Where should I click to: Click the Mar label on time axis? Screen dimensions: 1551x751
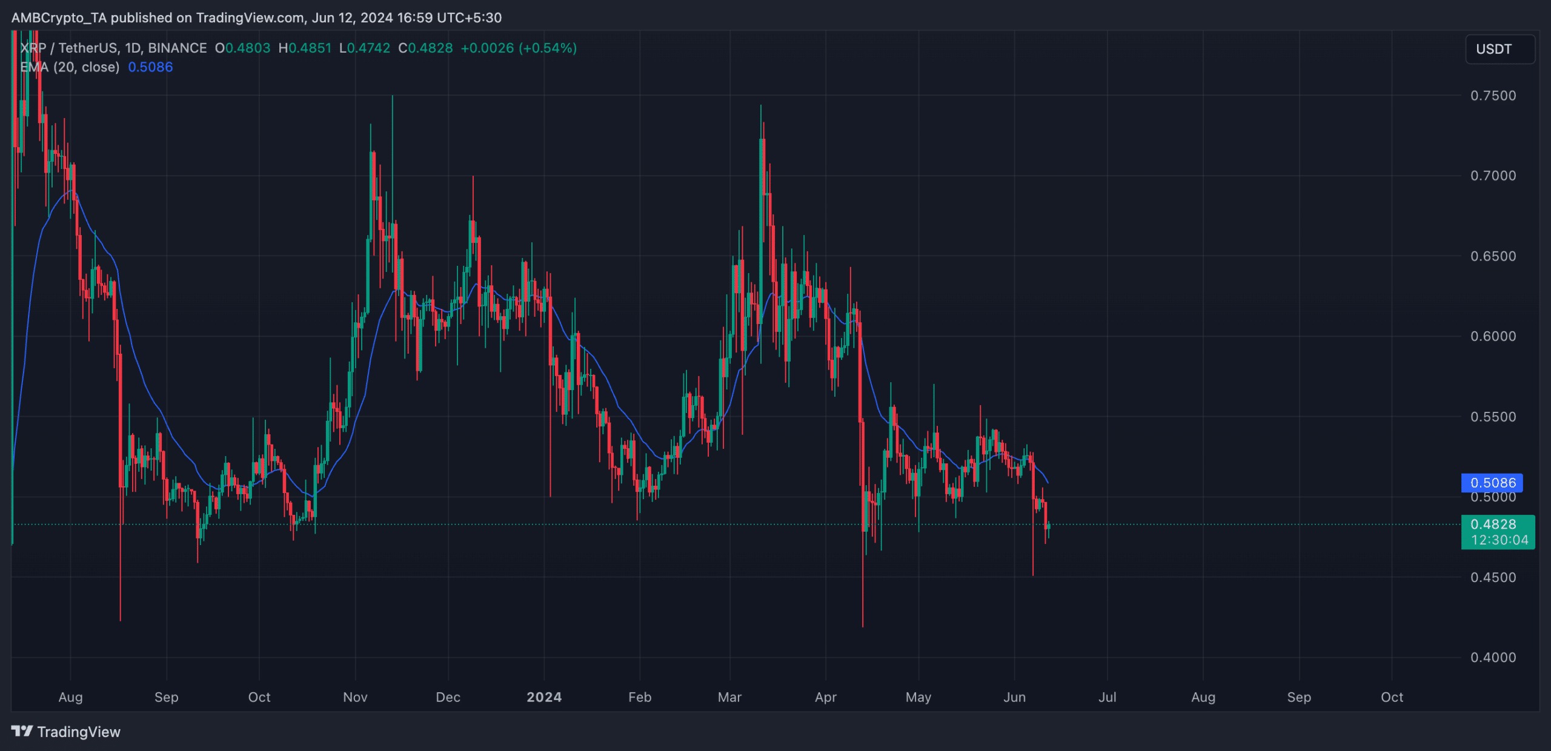tap(729, 697)
